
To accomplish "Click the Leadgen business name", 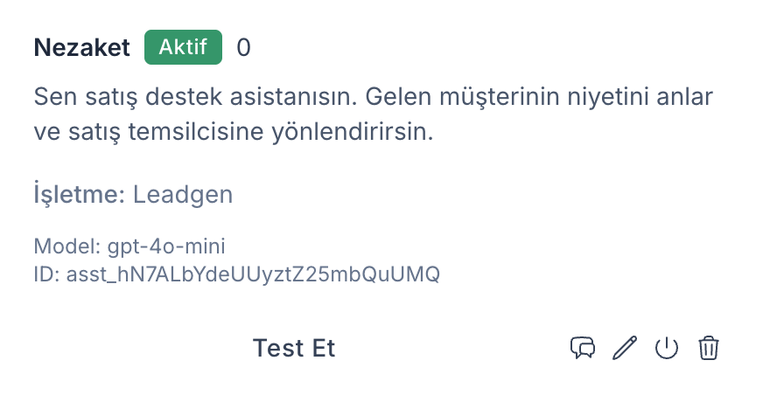I will [x=183, y=193].
